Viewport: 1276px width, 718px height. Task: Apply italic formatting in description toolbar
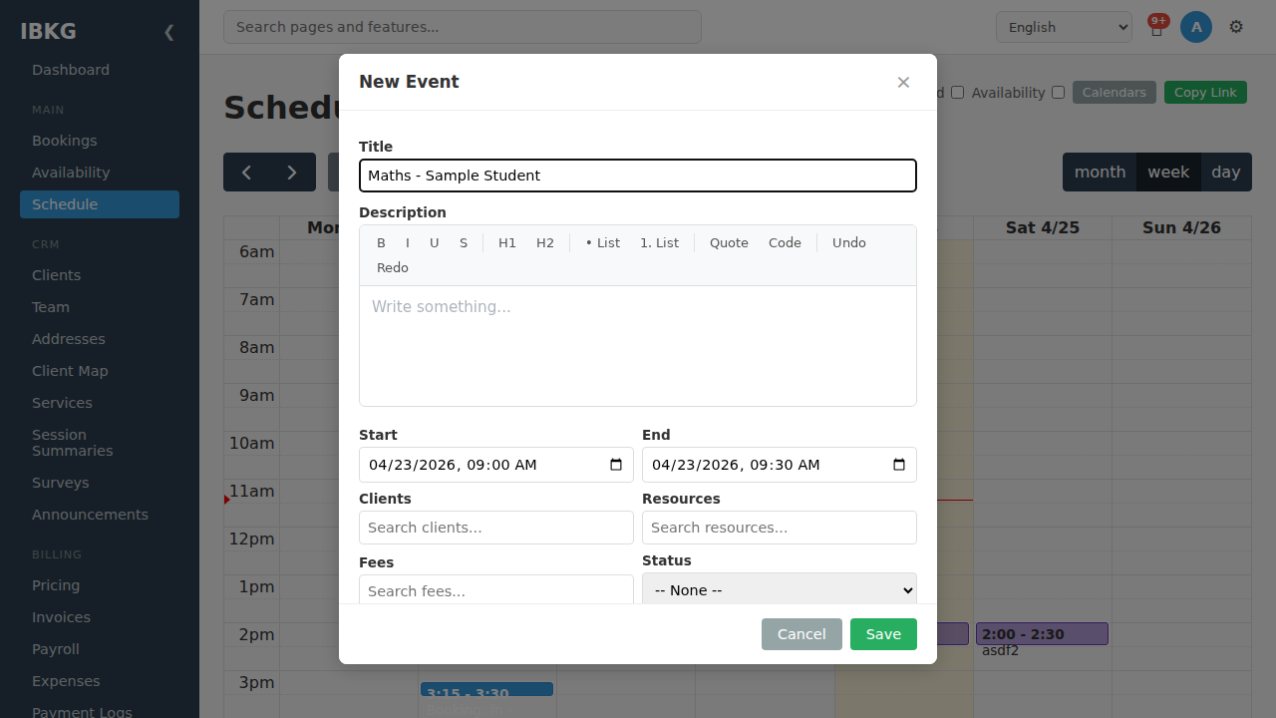click(408, 243)
